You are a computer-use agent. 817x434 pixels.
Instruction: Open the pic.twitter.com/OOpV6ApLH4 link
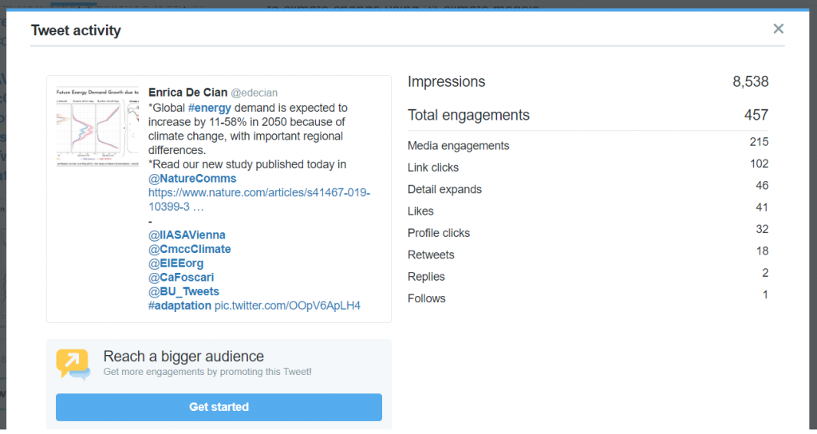point(287,306)
